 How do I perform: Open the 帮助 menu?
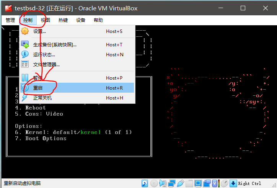tap(98, 20)
